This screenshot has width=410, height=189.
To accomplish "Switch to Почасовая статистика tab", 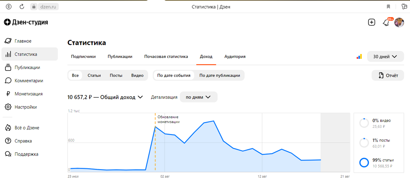I will point(166,57).
